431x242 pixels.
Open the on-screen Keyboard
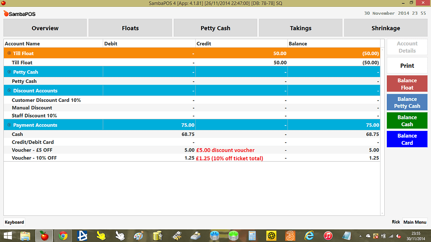point(14,222)
